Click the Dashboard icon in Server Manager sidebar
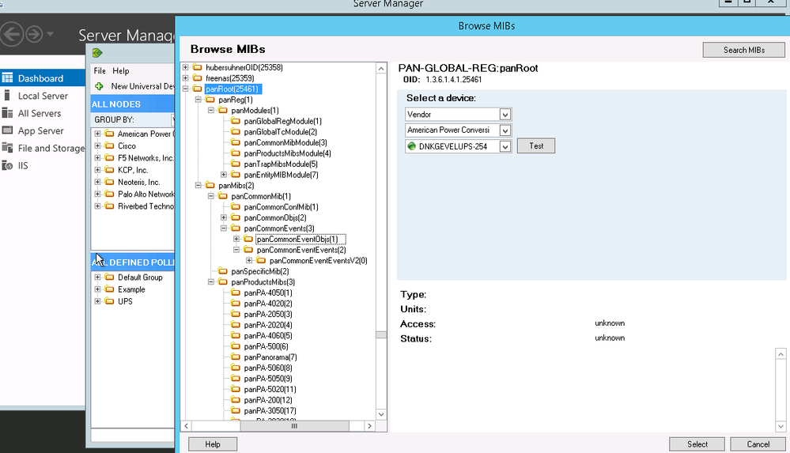790x453 pixels. click(x=8, y=78)
